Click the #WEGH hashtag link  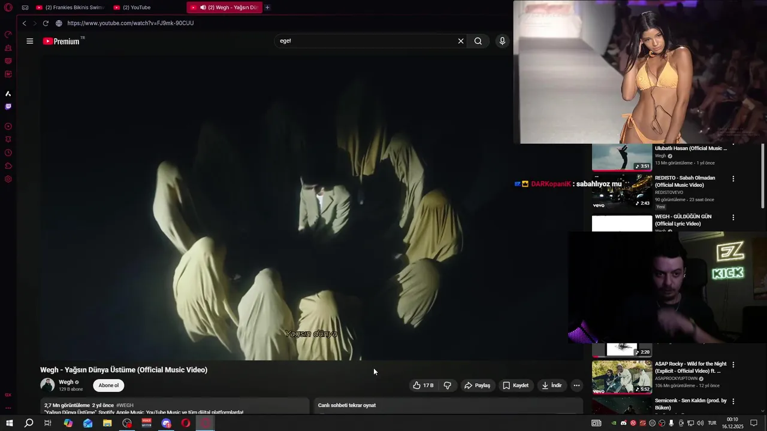pos(125,405)
